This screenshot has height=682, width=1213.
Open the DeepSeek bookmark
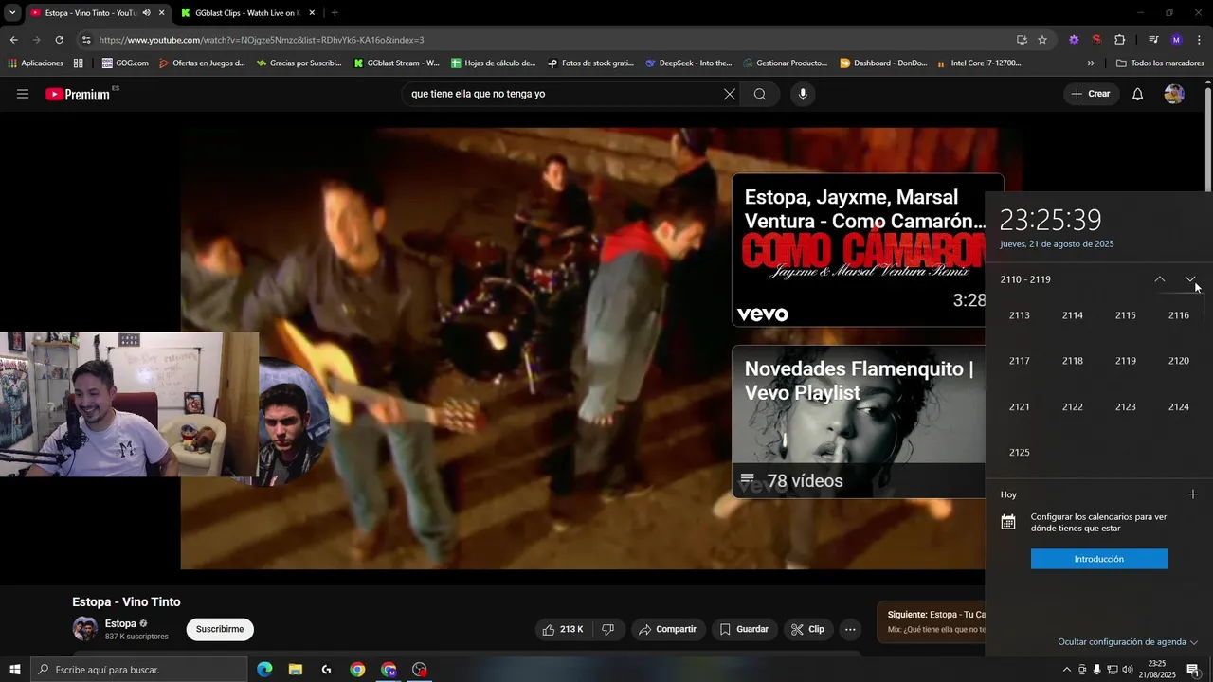tap(689, 63)
